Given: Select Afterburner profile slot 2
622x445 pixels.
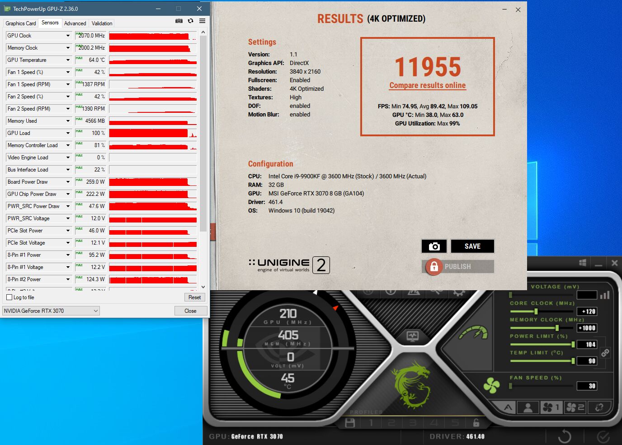Looking at the screenshot, I should click(x=391, y=423).
